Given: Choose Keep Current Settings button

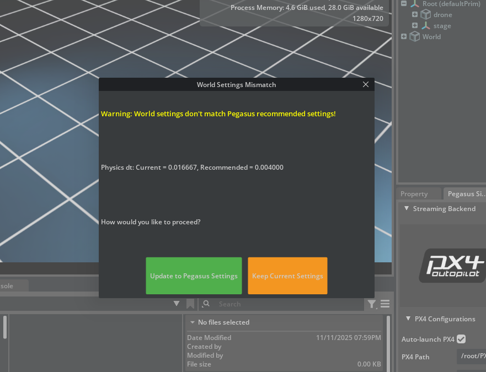Looking at the screenshot, I should coord(287,276).
